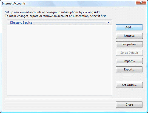This screenshot has height=113, width=148.
Task: Click the greyed Set as Default button
Action: coord(129,53)
